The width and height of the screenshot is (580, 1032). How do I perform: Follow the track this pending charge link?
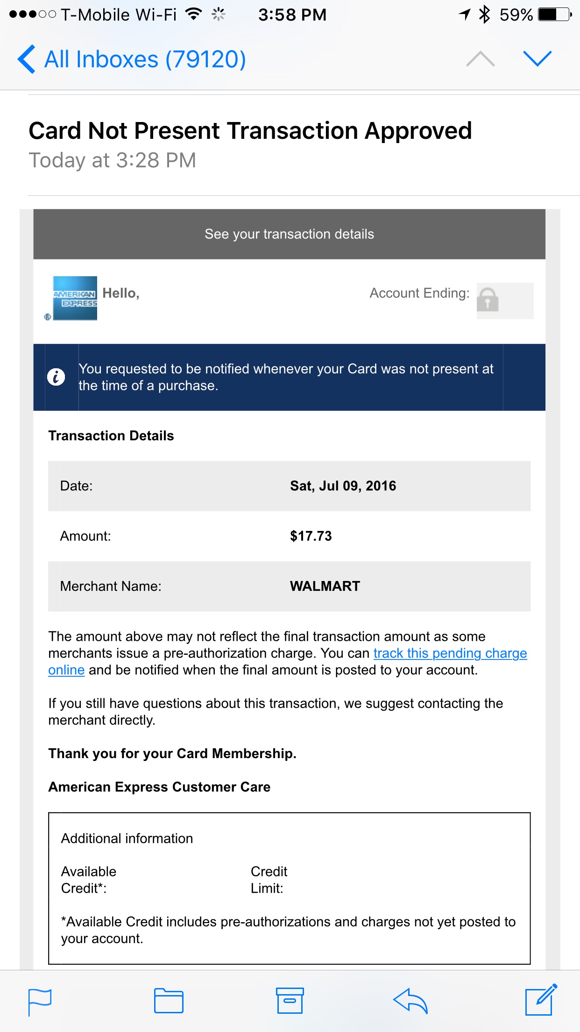pos(450,653)
